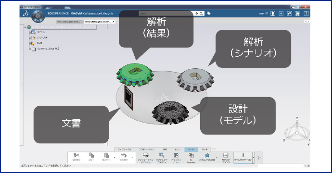The image size is (332, 173).
Task: Expand the 結果 tree node
Action: coord(30,43)
